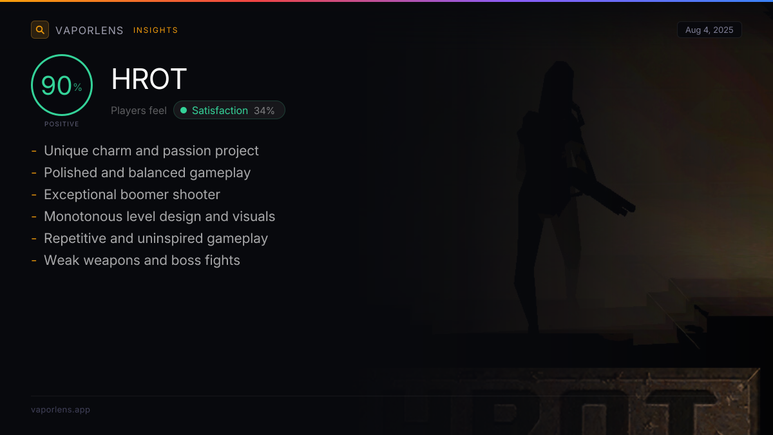The image size is (773, 435).
Task: Click the Satisfaction emotion label
Action: [x=220, y=111]
